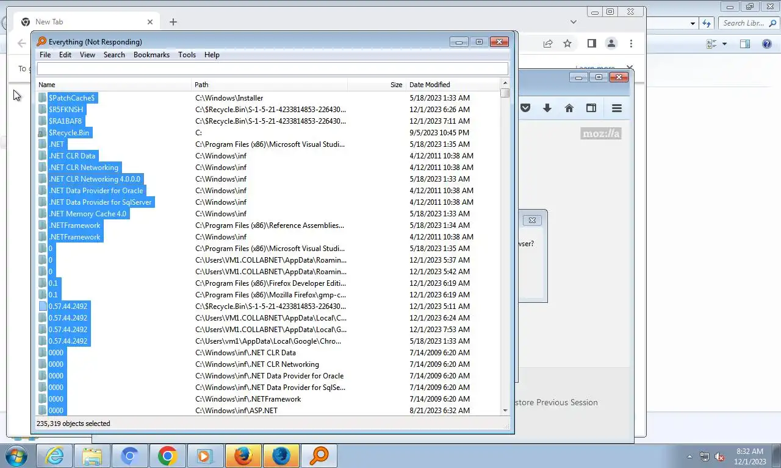Open Explorer view options dropdown arrow

point(725,44)
